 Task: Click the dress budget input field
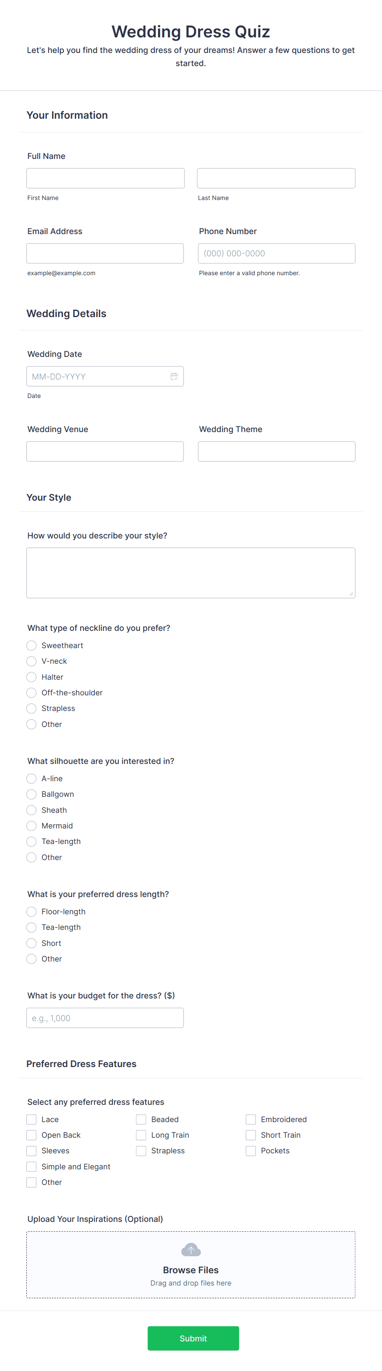105,1018
